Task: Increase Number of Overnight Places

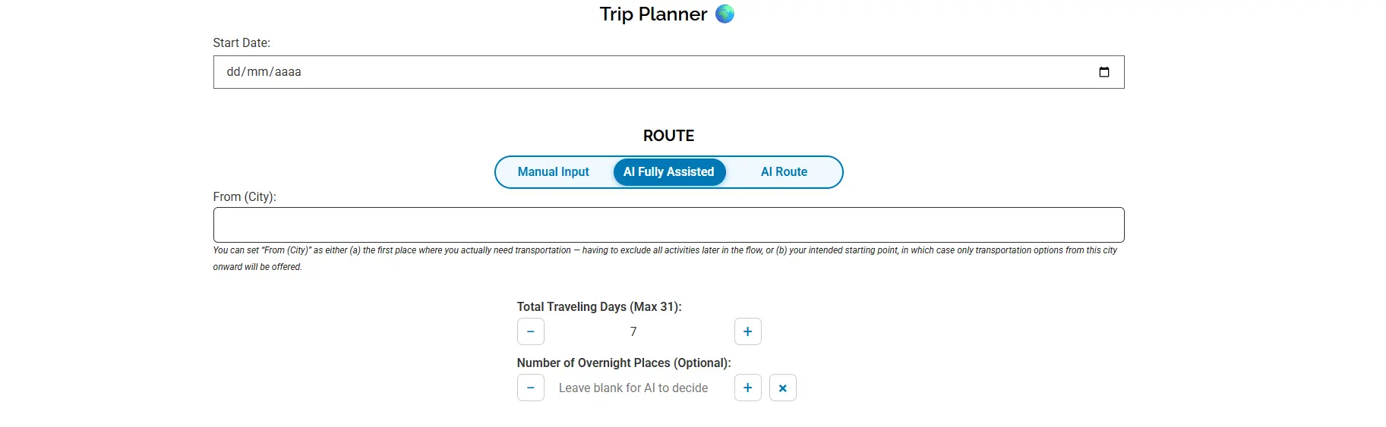Action: click(x=747, y=388)
